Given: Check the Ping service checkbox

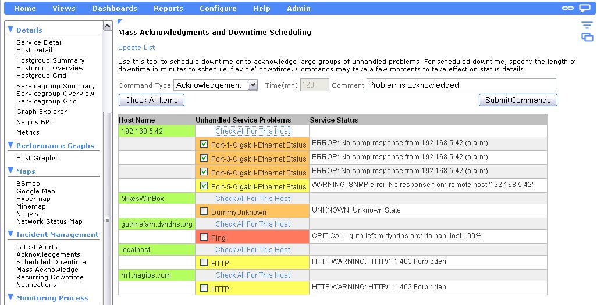Looking at the screenshot, I should pos(204,237).
